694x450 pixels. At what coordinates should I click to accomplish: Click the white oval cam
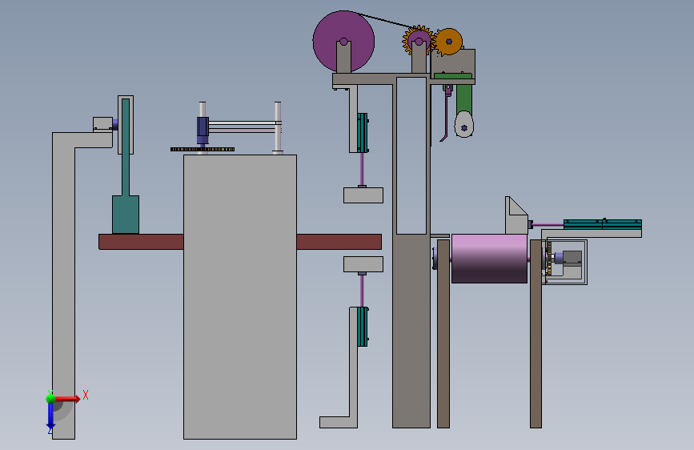463,124
